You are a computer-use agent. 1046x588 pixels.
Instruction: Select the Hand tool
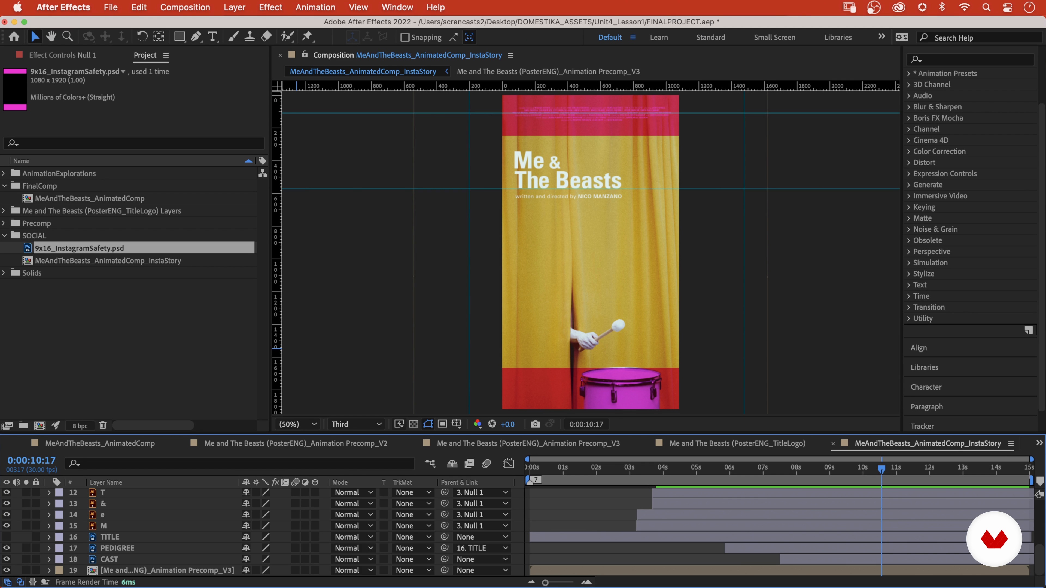click(51, 37)
